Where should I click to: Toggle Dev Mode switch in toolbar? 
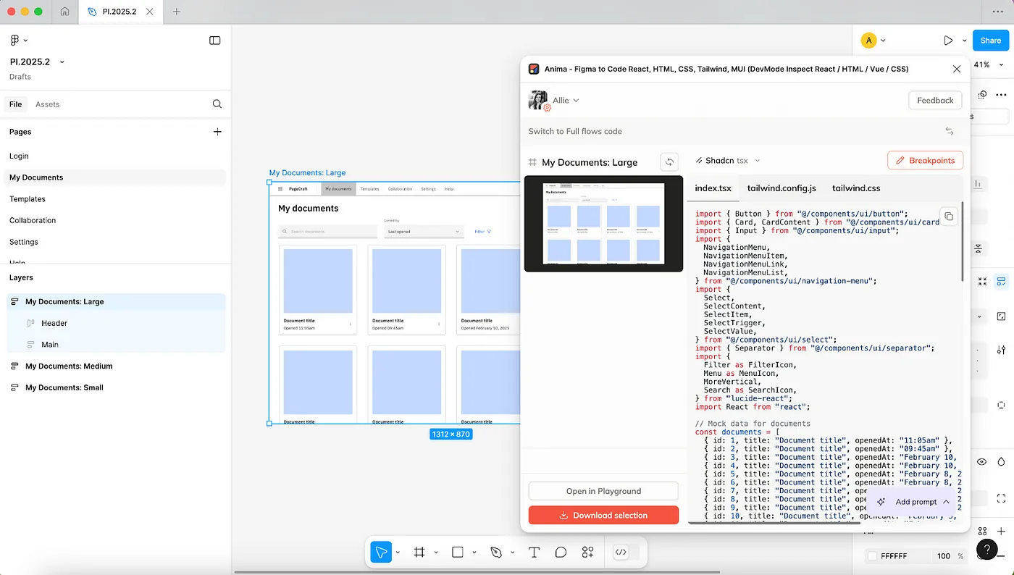627,552
